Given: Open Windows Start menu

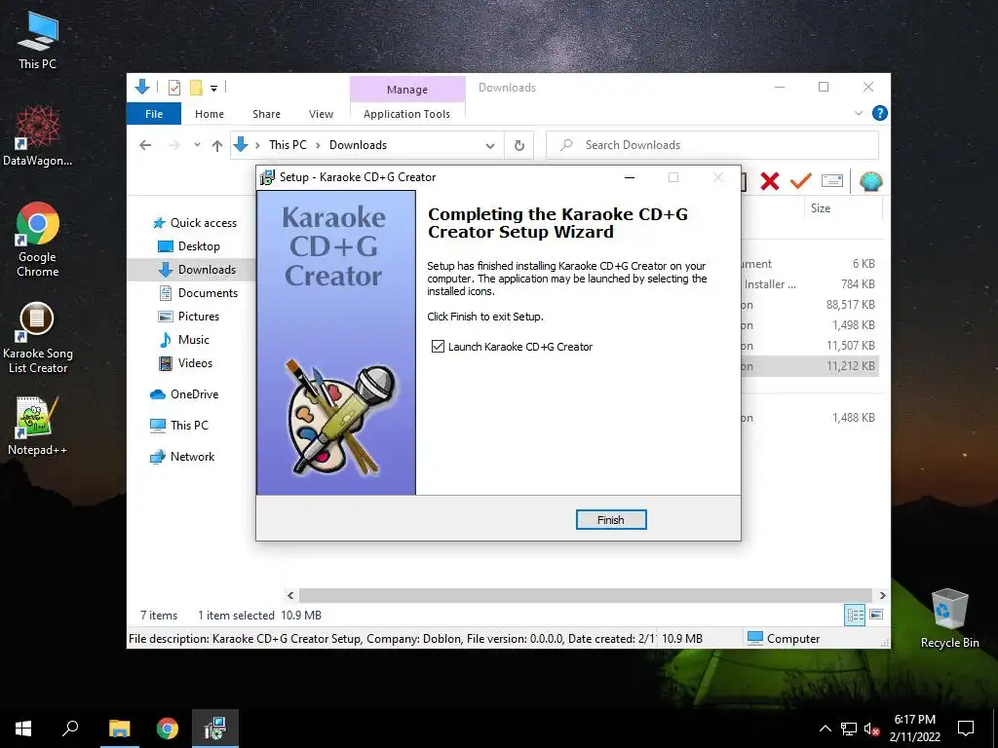Looking at the screenshot, I should pos(23,729).
